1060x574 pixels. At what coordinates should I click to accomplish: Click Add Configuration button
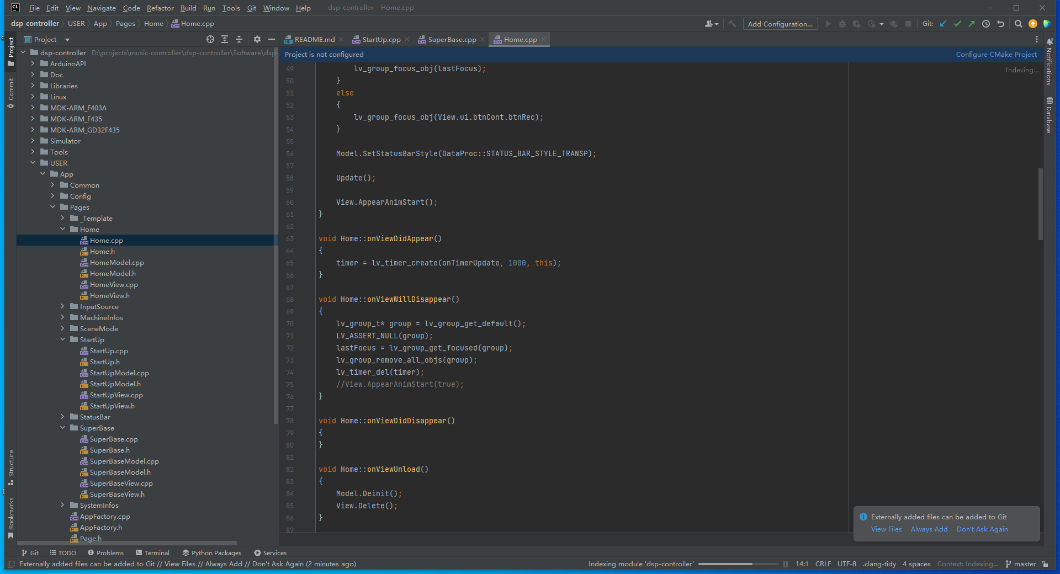[x=780, y=24]
